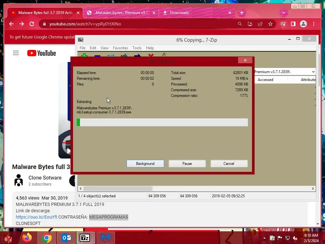The width and height of the screenshot is (325, 244).
Task: Click the site lock icon in address bar
Action: click(x=44, y=24)
